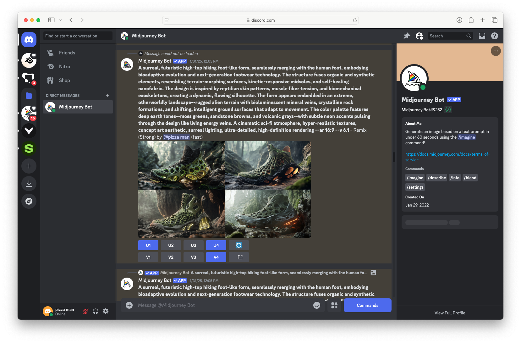
Task: Upscale image three with U3
Action: 194,245
